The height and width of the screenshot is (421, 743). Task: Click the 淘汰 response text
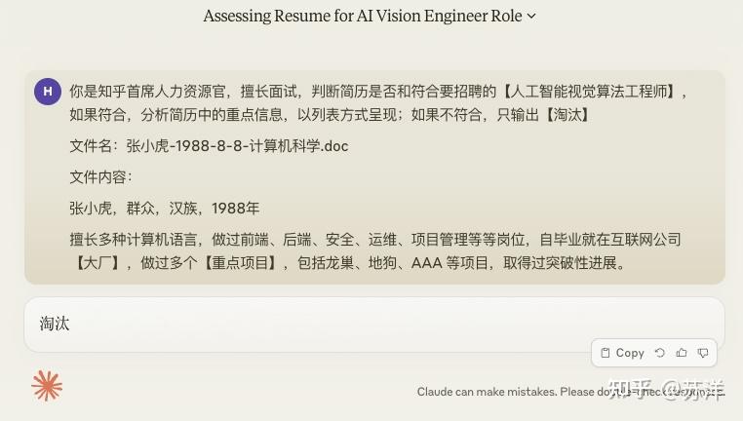click(55, 324)
